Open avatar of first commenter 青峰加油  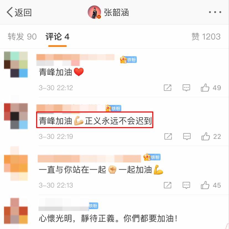[x=16, y=64]
